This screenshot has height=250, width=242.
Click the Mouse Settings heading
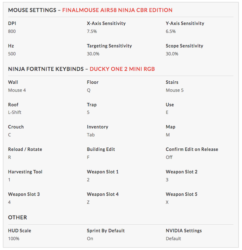[31, 10]
